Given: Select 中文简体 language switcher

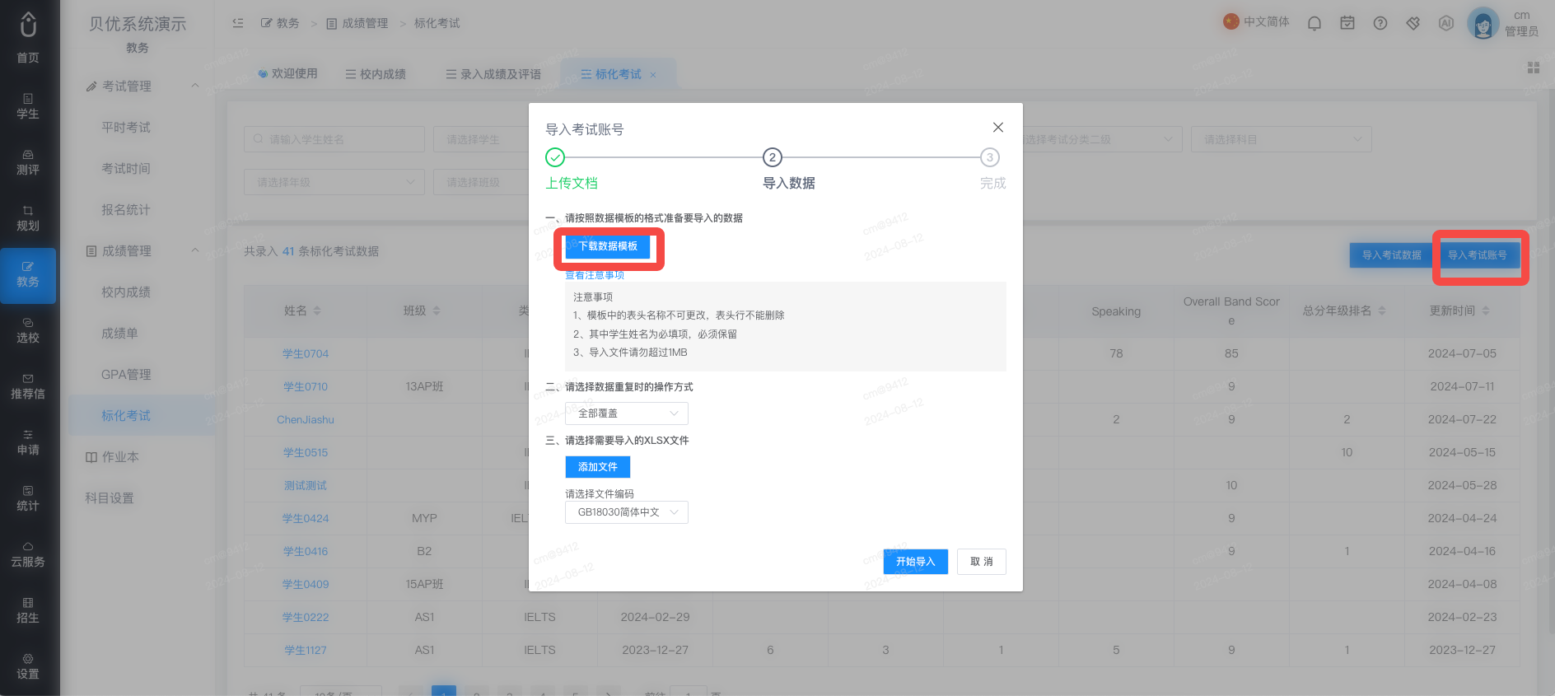Looking at the screenshot, I should coord(1257,21).
